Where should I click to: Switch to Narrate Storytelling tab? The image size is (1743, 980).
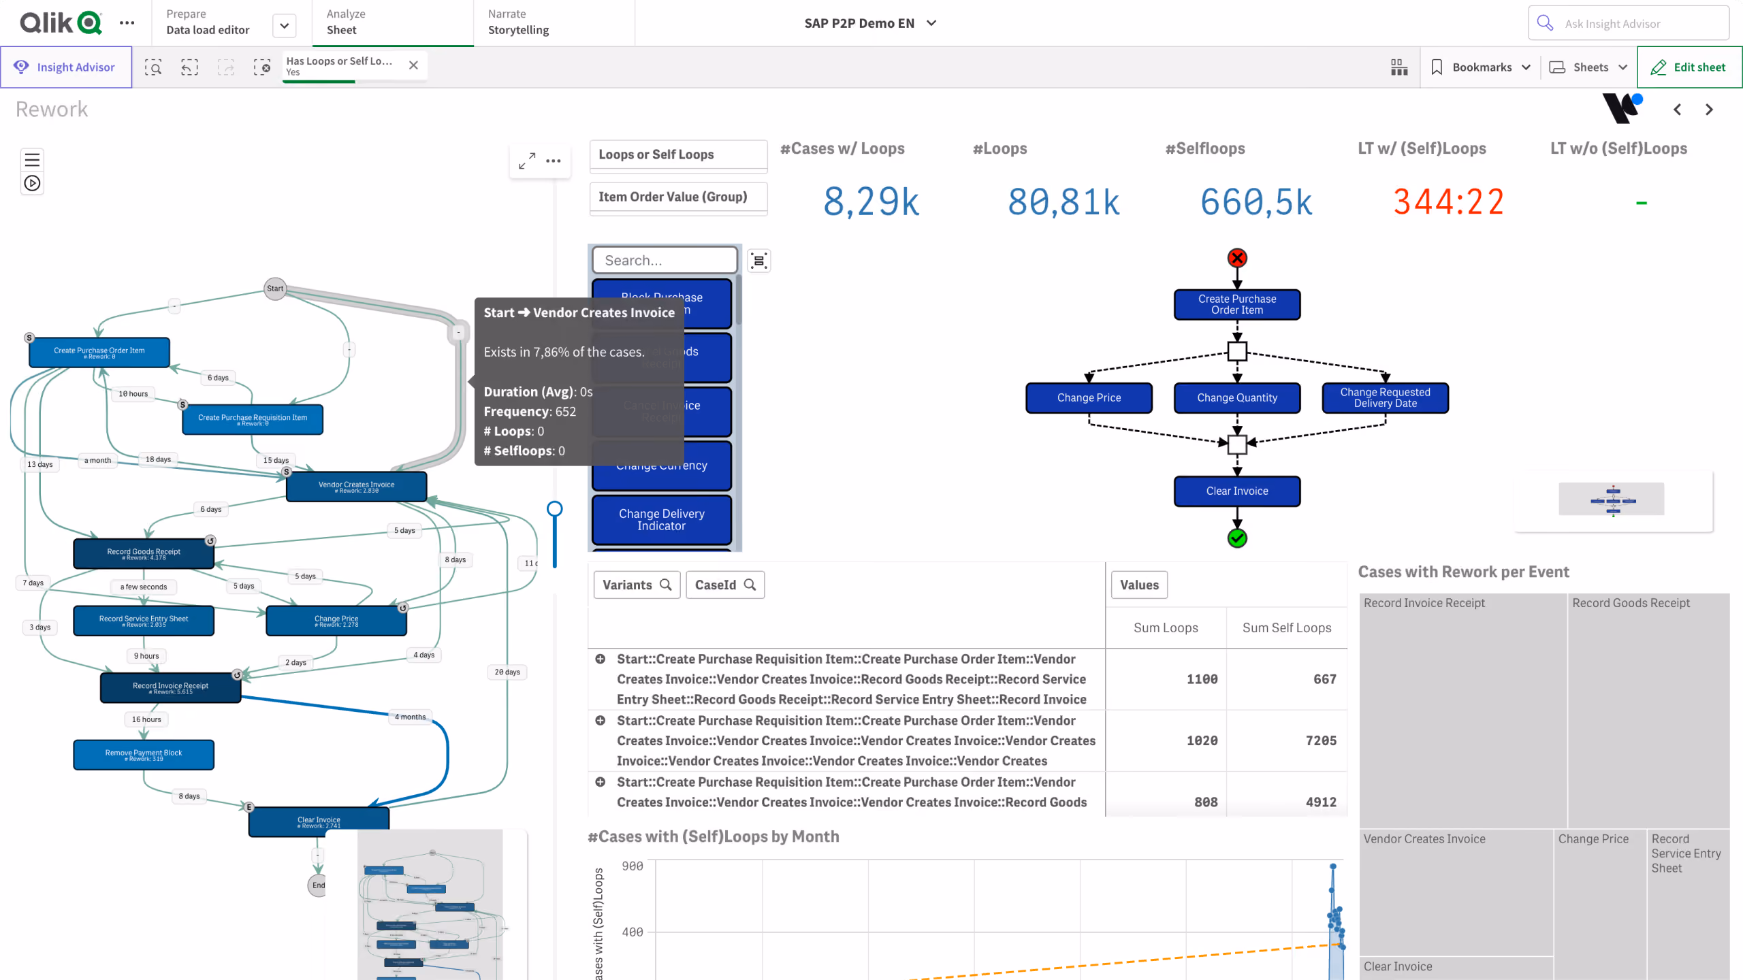(554, 22)
